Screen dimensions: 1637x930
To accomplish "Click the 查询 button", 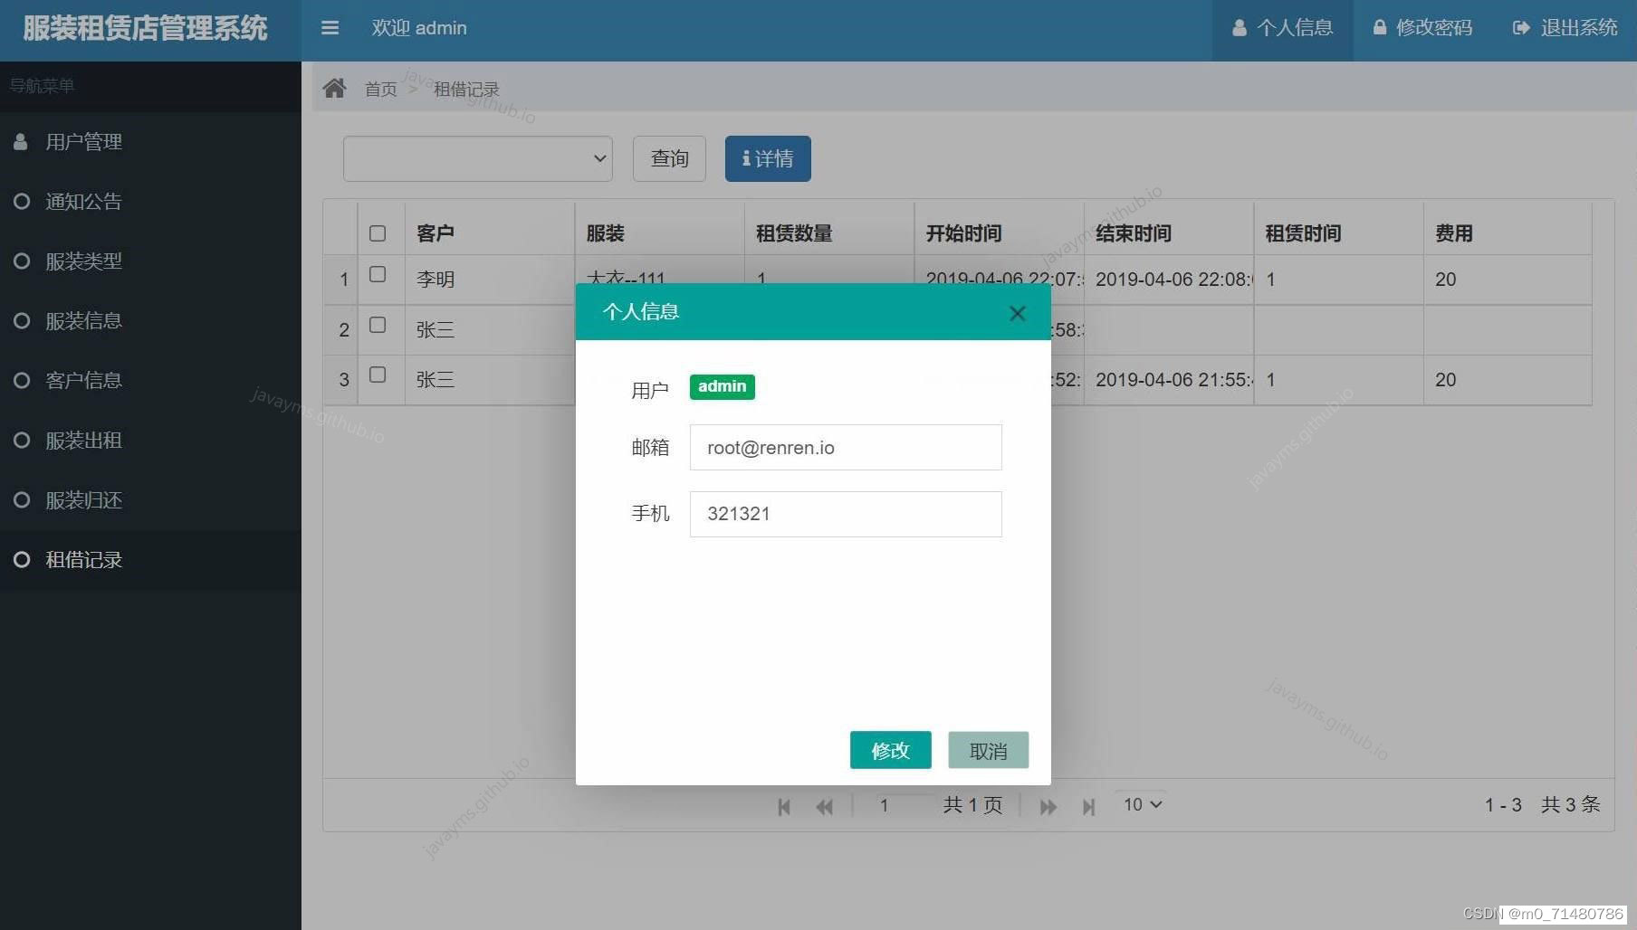I will click(669, 158).
